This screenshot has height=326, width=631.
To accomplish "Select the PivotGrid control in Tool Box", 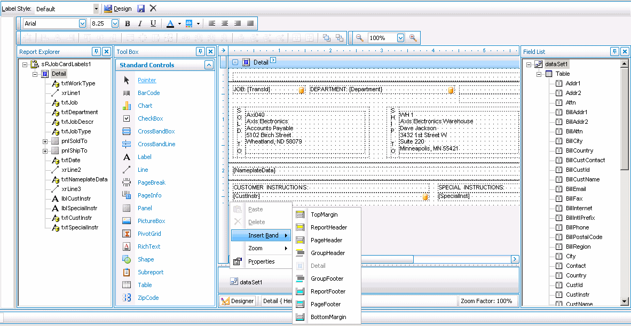I will pyautogui.click(x=149, y=234).
